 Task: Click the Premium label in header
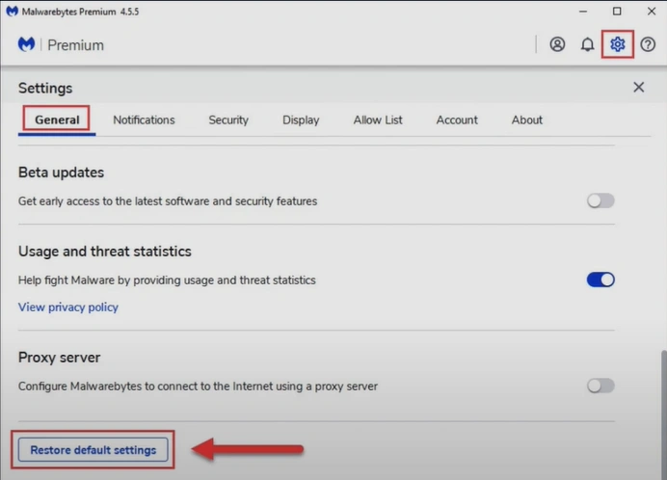click(75, 45)
